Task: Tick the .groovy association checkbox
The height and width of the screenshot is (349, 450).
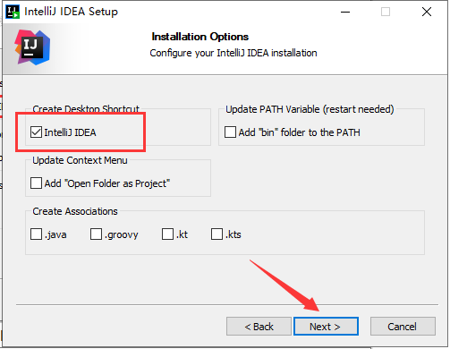Action: [96, 234]
